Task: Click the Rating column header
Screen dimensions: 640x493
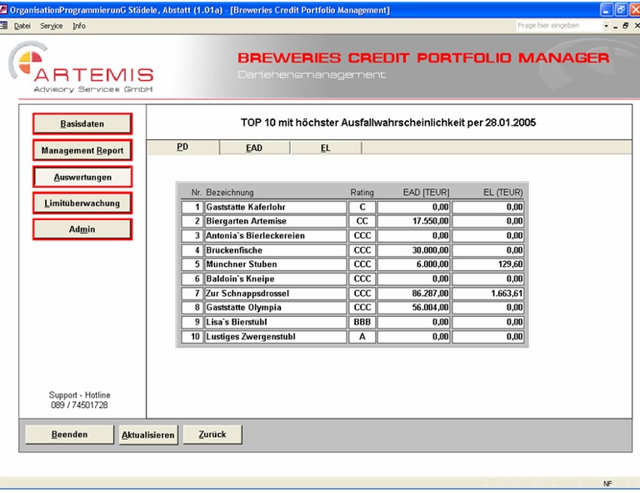Action: pyautogui.click(x=362, y=193)
